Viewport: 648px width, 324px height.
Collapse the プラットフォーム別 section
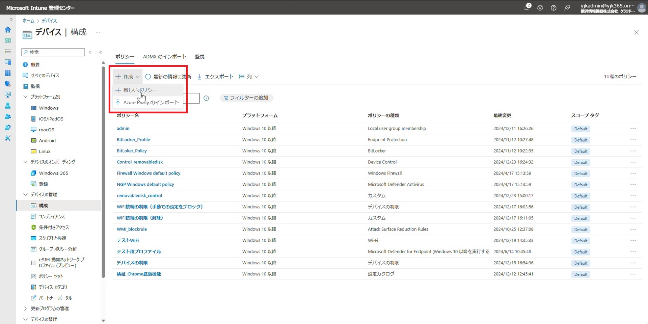point(25,97)
